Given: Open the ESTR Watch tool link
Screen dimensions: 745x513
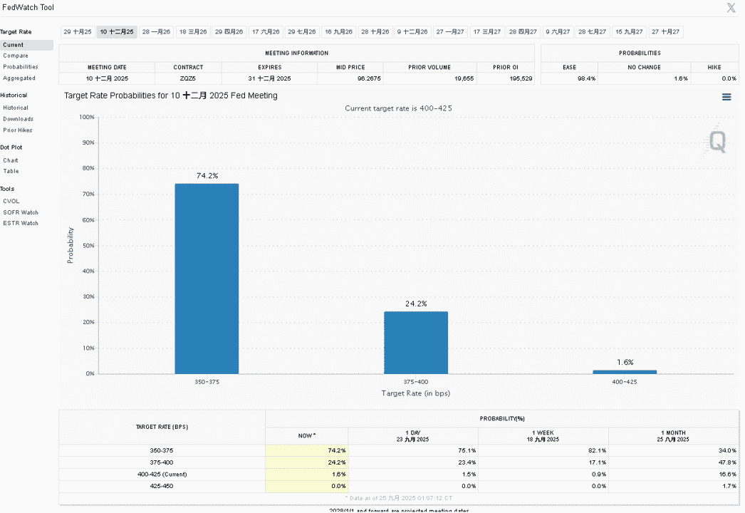Looking at the screenshot, I should pos(21,224).
